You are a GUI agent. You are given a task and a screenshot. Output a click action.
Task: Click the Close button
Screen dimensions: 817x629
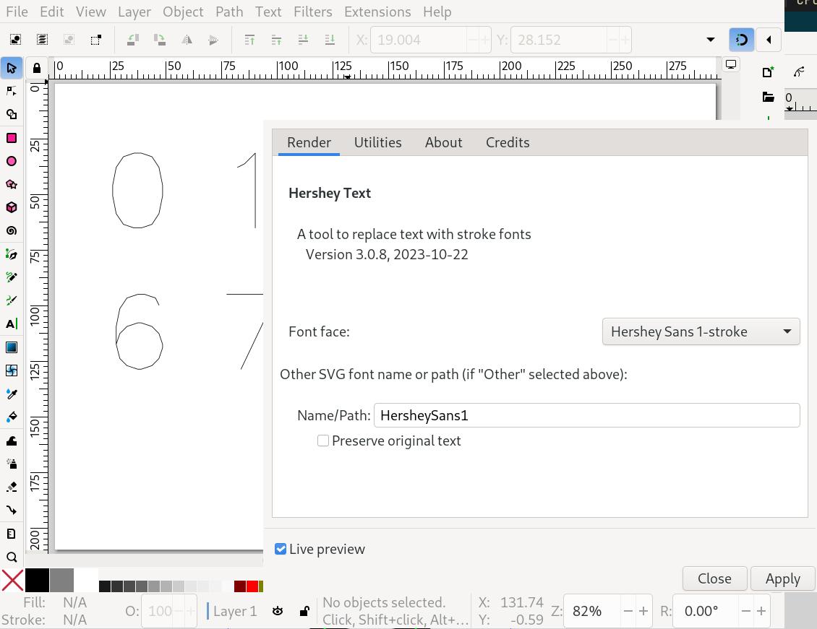[714, 578]
